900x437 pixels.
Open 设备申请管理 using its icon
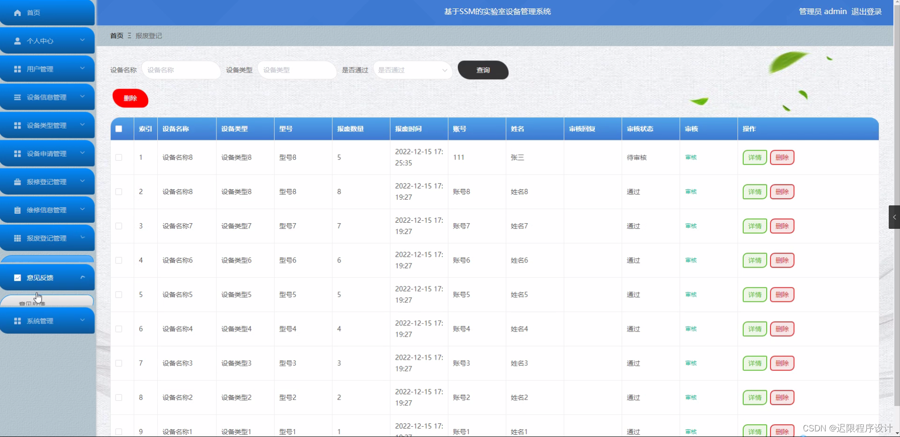(x=17, y=153)
